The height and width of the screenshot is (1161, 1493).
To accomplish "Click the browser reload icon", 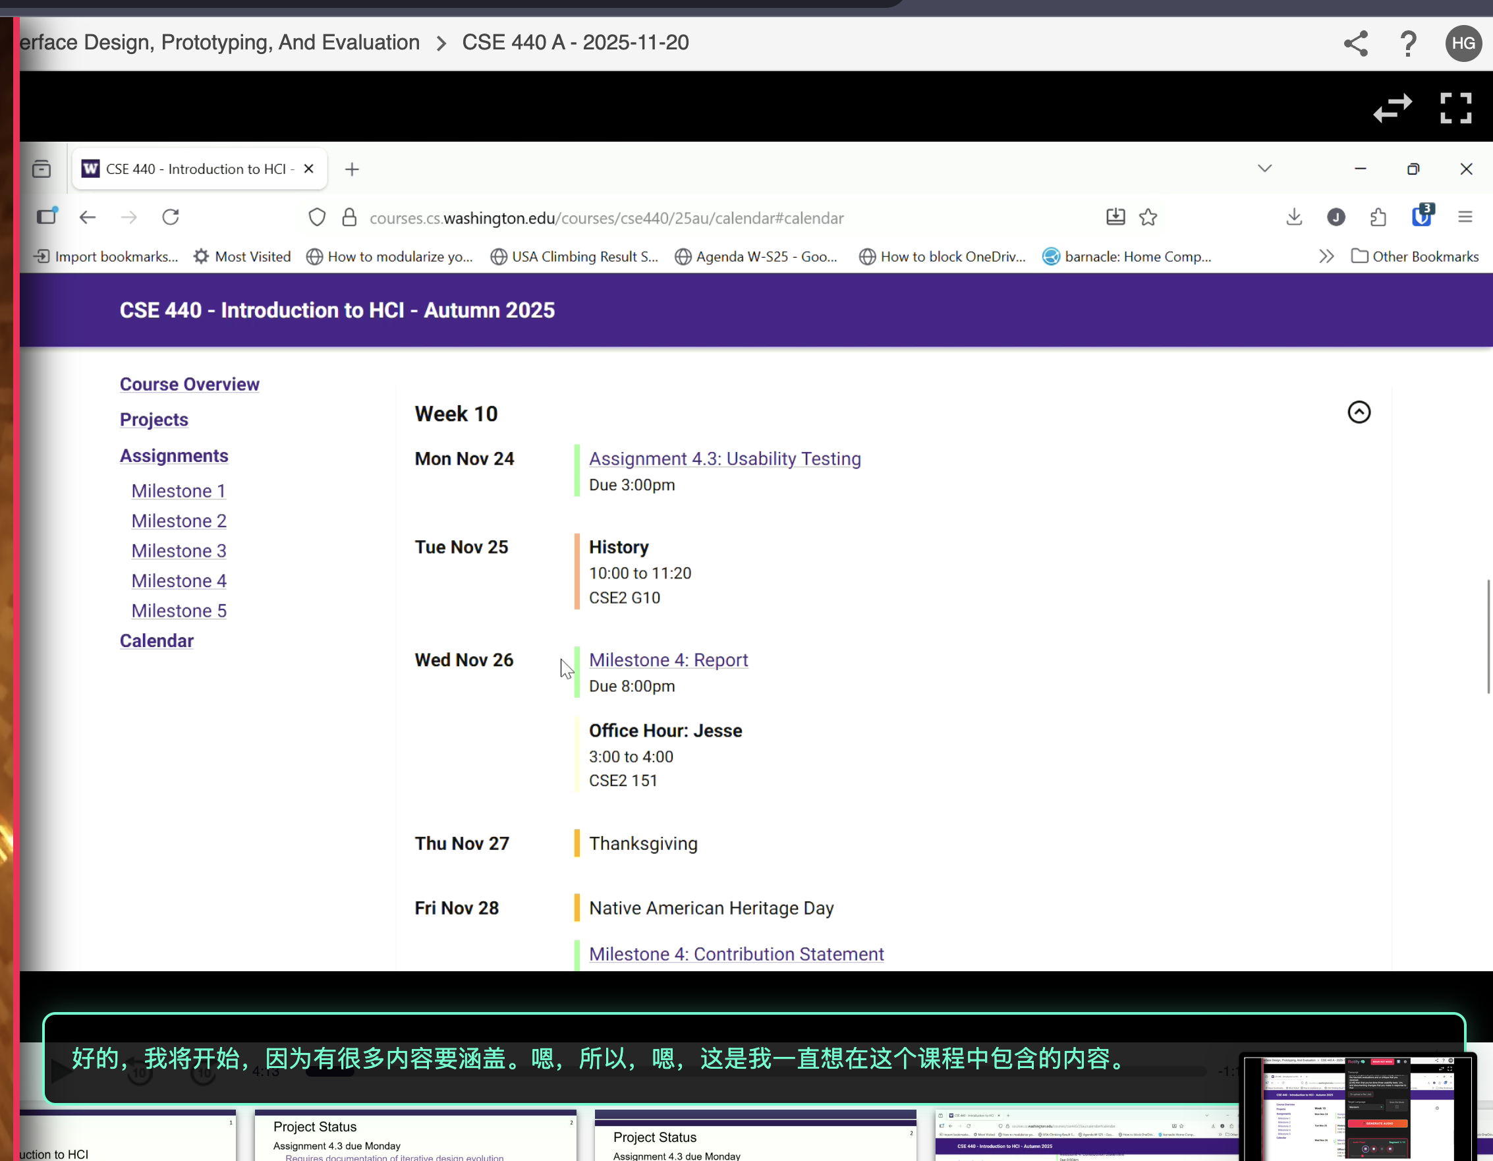I will 171,217.
